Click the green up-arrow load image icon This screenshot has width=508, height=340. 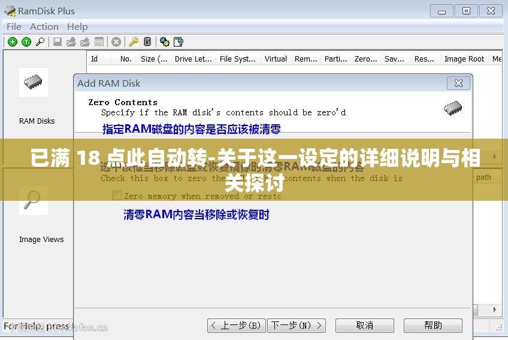click(26, 42)
